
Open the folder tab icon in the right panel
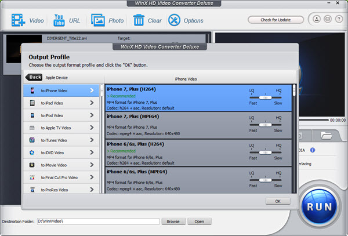coord(326,135)
